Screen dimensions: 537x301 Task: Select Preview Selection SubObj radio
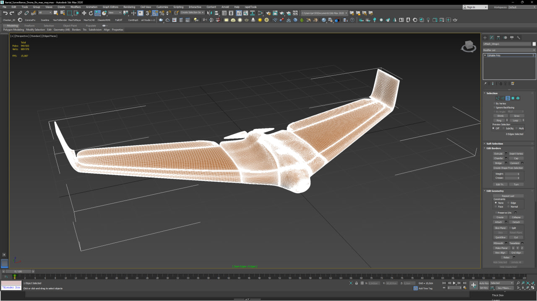[x=504, y=129]
